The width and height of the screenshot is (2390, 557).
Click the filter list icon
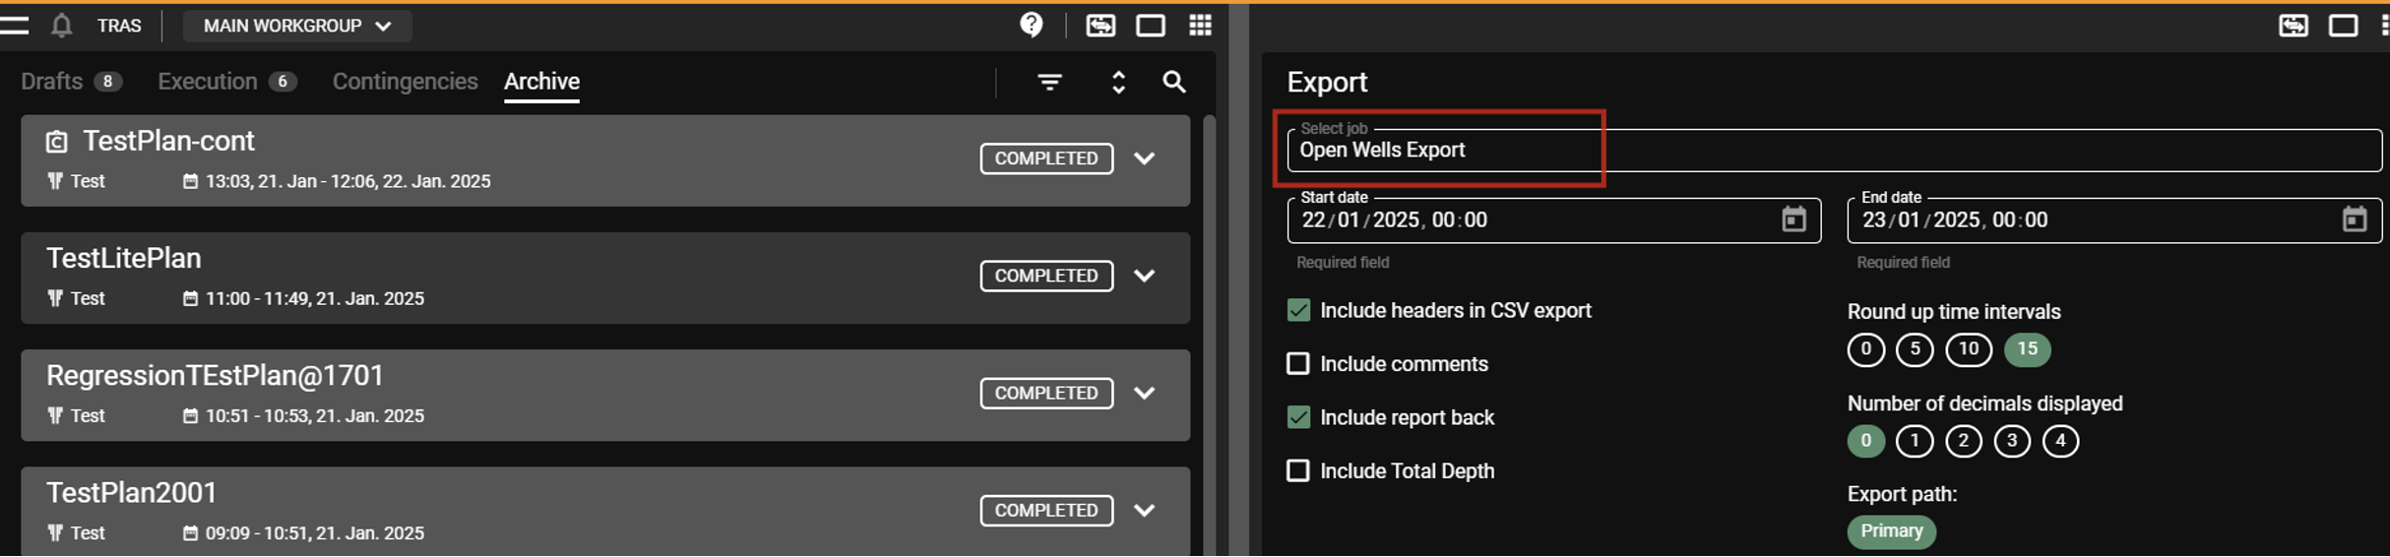click(x=1049, y=83)
